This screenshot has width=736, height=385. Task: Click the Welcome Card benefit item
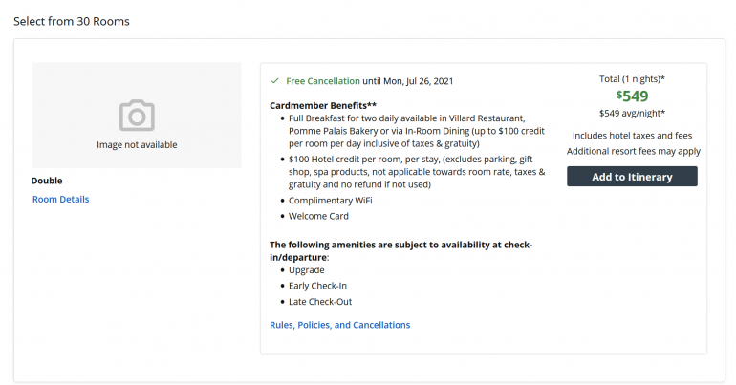[318, 216]
